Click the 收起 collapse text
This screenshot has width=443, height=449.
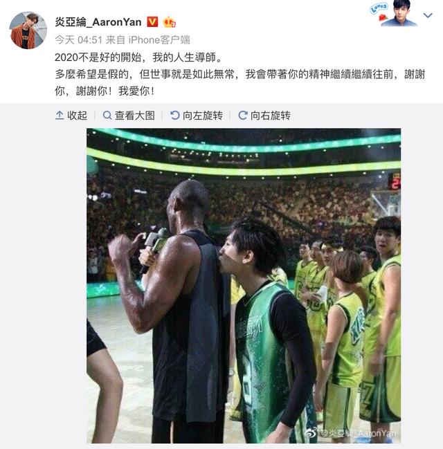tap(77, 116)
